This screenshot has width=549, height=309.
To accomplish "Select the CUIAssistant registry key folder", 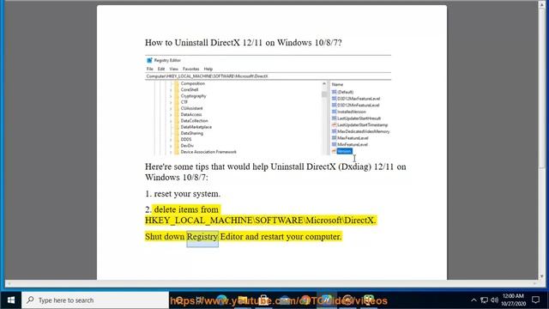I will click(x=191, y=108).
